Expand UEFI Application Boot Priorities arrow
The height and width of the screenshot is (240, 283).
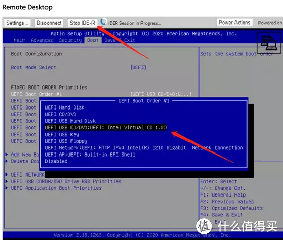tap(7, 188)
